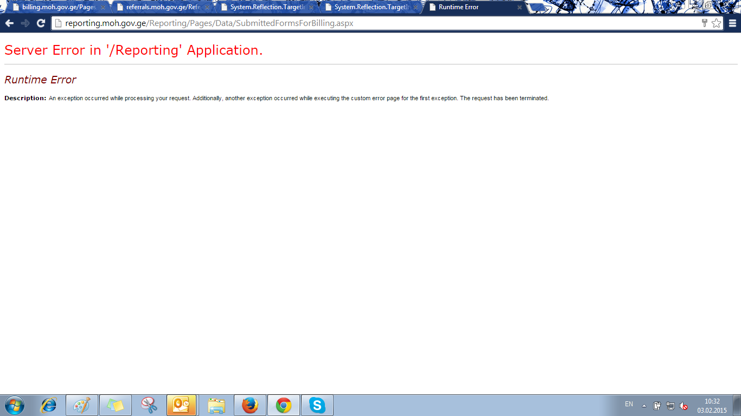Reload the current error page
Screen dimensions: 741x416
[x=41, y=23]
